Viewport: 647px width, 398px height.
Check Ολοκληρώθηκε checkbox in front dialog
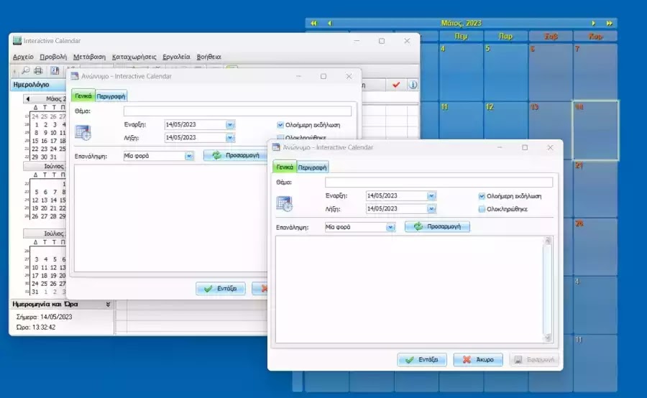[482, 209]
